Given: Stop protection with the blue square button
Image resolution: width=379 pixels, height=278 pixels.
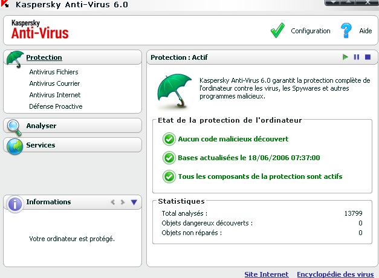Looking at the screenshot, I should (x=368, y=57).
